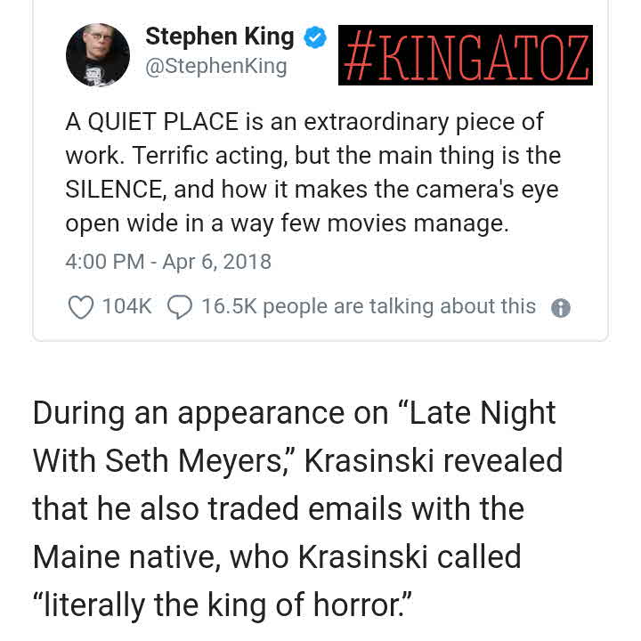Click the #KINGATOZ hashtag banner

coord(466,55)
